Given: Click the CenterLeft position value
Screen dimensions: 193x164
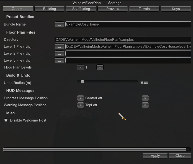Looking at the screenshot, I should click(x=94, y=98).
